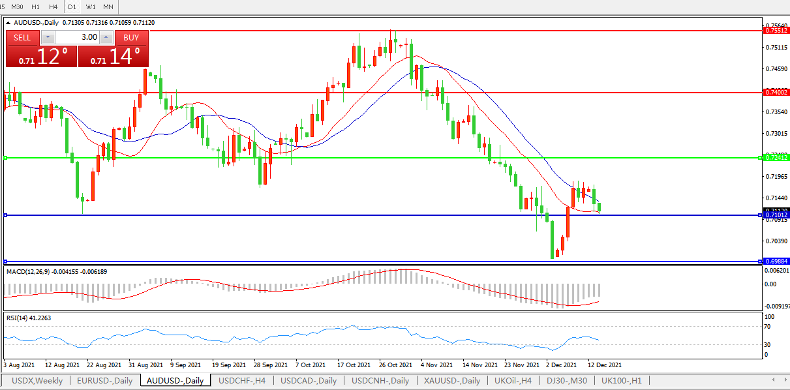Collapse the one-click trading panel triangle

coord(8,22)
